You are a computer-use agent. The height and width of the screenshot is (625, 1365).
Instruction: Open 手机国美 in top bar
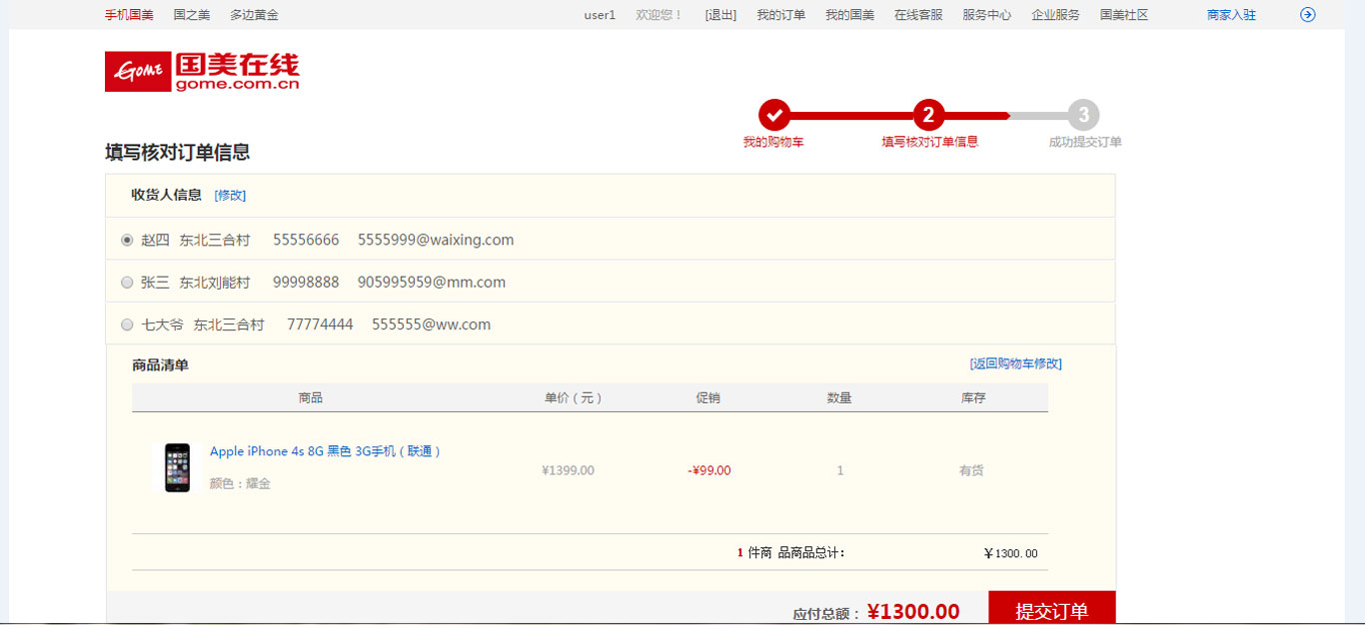[x=129, y=15]
